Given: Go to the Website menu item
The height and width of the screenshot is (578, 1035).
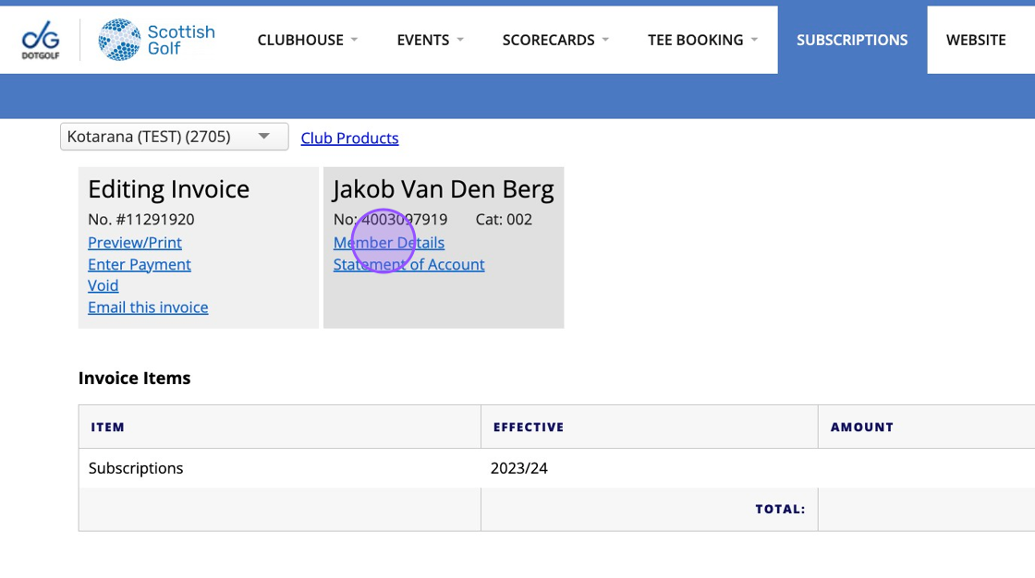Looking at the screenshot, I should (x=976, y=40).
